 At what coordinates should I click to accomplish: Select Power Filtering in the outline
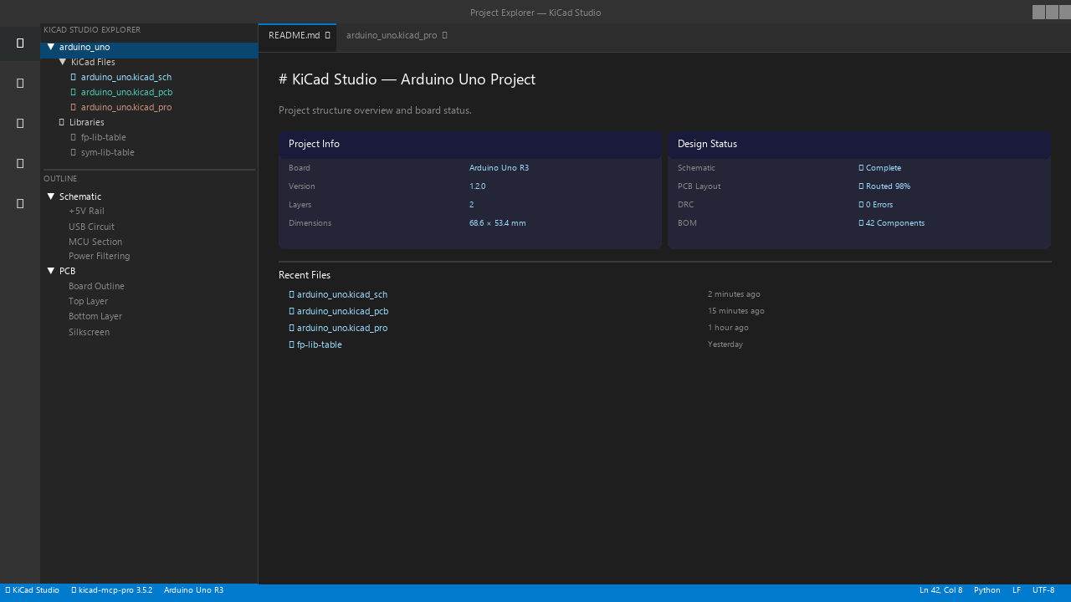tap(99, 256)
